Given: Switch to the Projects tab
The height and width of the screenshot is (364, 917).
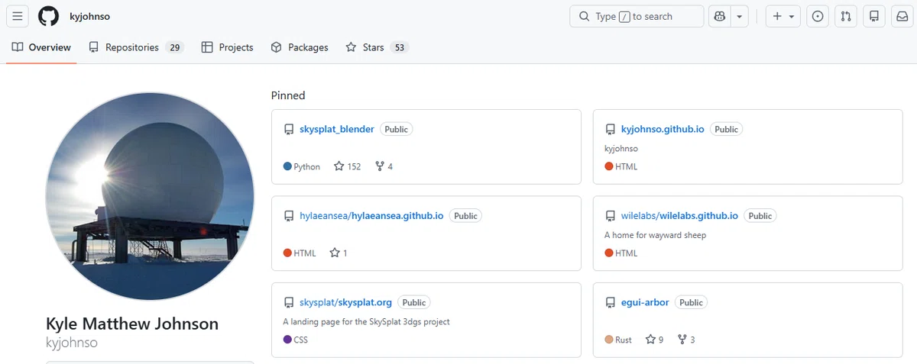Looking at the screenshot, I should [227, 47].
